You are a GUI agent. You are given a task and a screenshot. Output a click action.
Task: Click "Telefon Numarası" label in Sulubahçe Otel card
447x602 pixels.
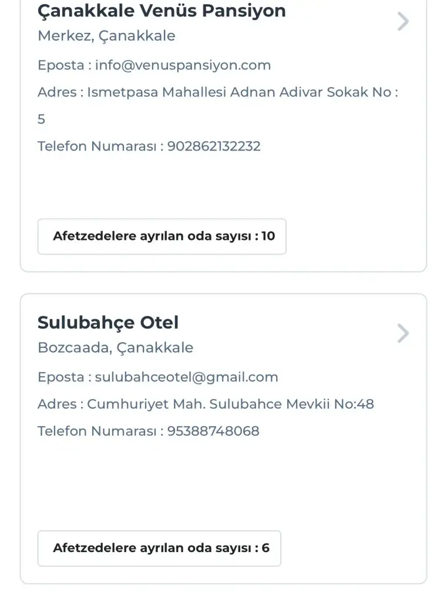tap(97, 431)
